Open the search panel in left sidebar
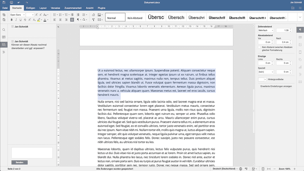 point(4,30)
